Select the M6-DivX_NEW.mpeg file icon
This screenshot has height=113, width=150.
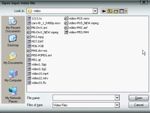pos(29,32)
